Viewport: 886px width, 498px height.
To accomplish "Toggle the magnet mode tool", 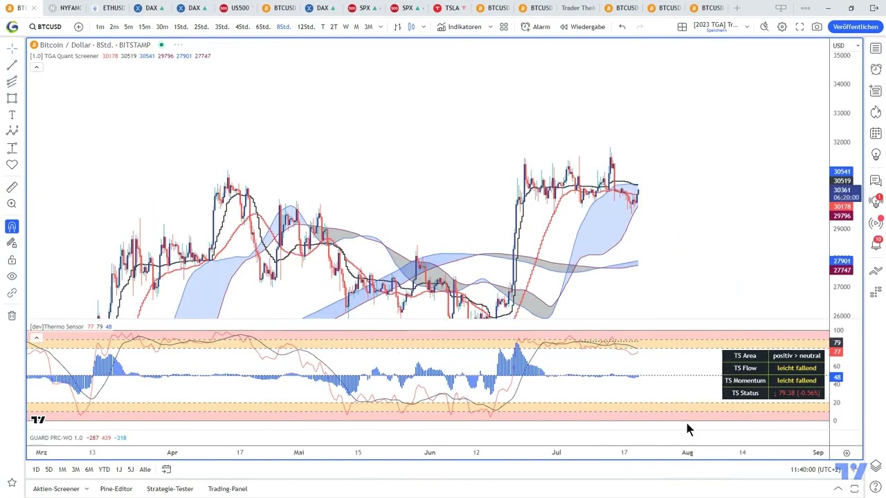I will pos(12,227).
